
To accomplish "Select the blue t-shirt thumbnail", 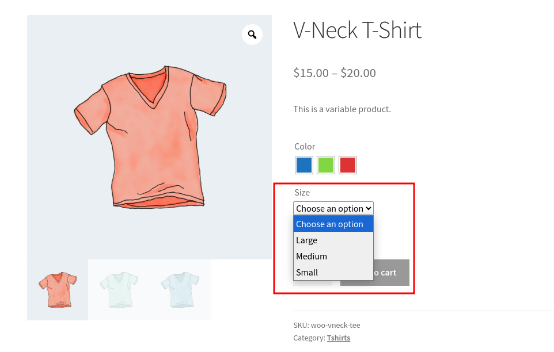I will (180, 290).
